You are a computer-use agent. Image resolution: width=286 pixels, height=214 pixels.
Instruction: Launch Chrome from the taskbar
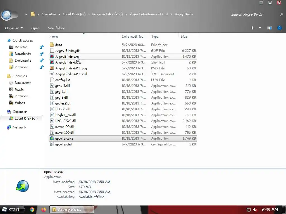32,210
